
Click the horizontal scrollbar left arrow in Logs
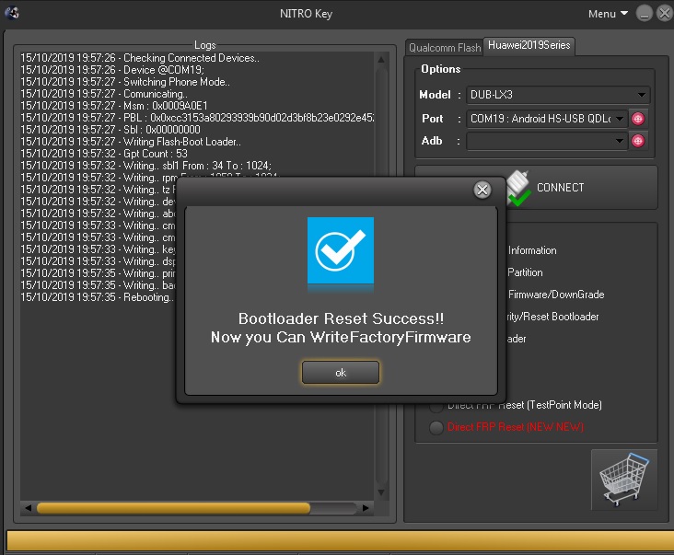pyautogui.click(x=28, y=508)
